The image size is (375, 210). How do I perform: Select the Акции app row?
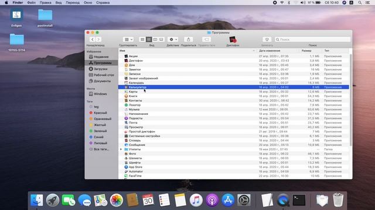[x=234, y=56]
